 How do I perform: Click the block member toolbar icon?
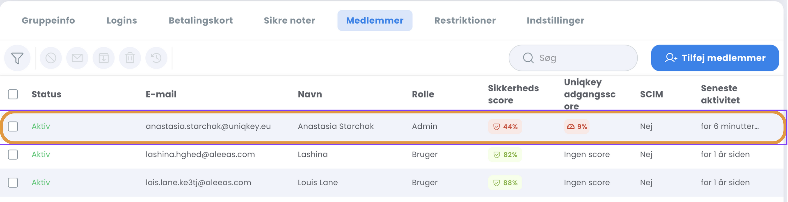[x=51, y=58]
